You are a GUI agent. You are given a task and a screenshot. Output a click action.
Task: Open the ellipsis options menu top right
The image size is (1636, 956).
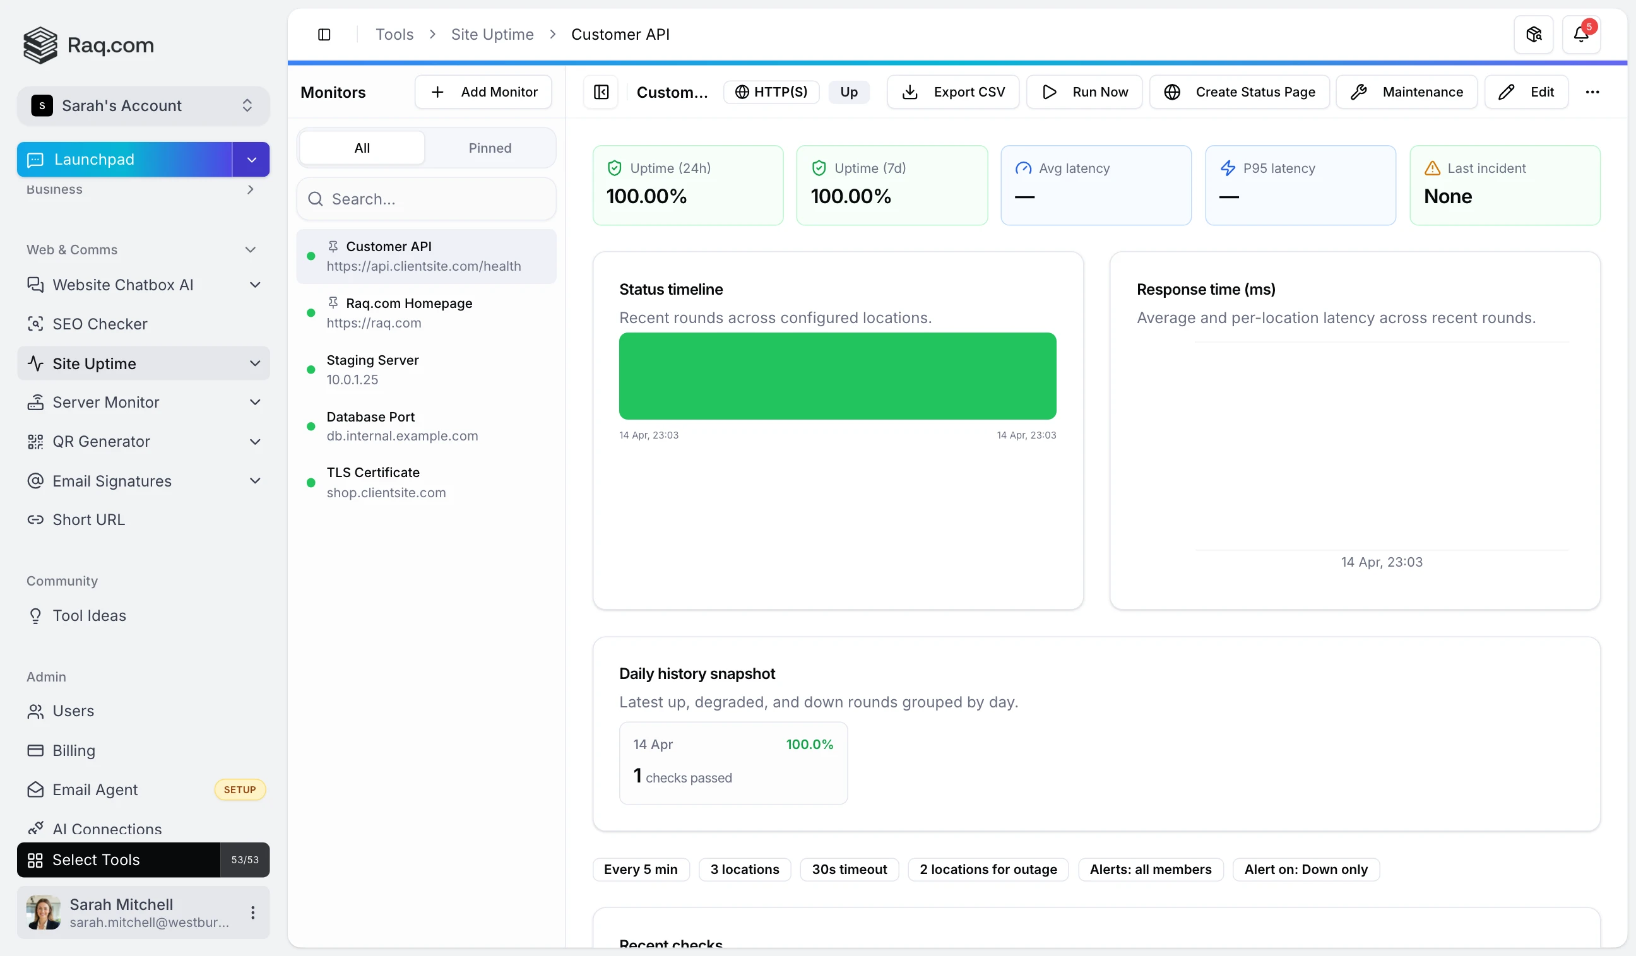pyautogui.click(x=1592, y=91)
